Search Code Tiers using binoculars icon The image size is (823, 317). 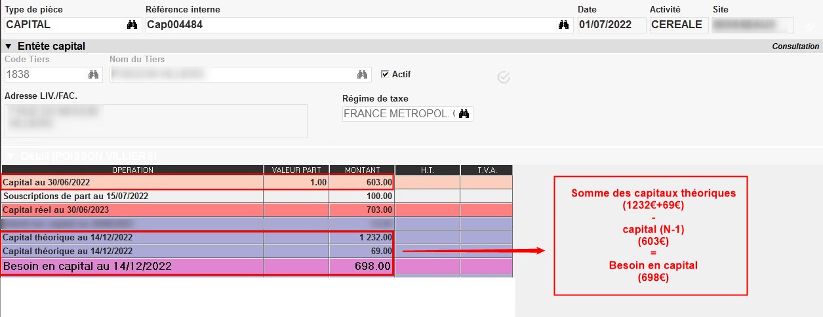tap(93, 75)
